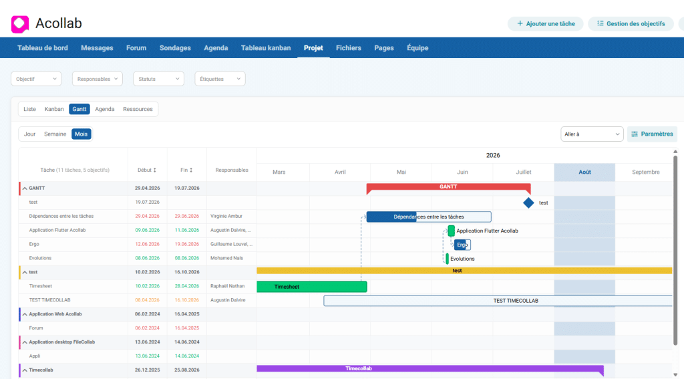Viewport: 684px width, 379px height.
Task: Click Dépendances entre les tâches progress bar
Action: point(429,217)
